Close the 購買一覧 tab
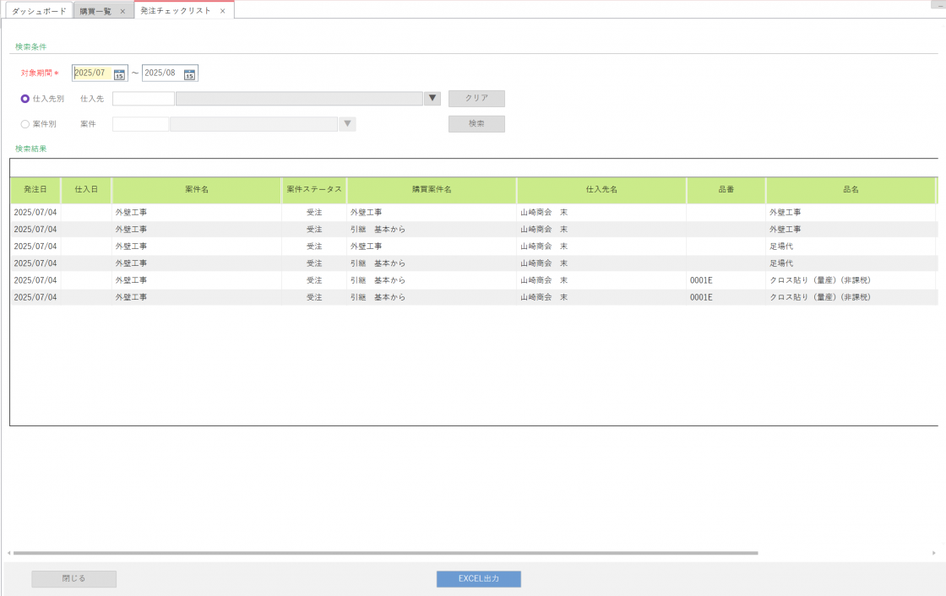This screenshot has height=596, width=946. coord(122,11)
